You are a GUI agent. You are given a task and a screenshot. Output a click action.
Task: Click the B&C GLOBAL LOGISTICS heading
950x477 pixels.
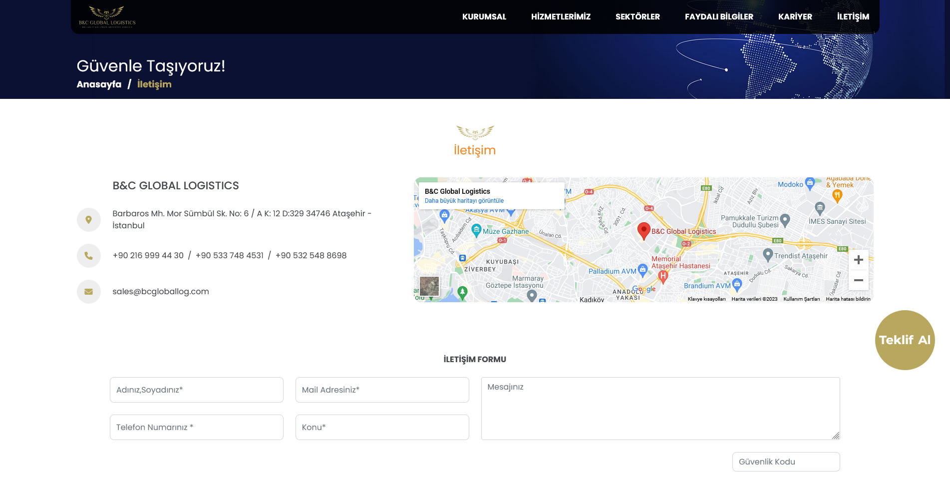coord(176,186)
